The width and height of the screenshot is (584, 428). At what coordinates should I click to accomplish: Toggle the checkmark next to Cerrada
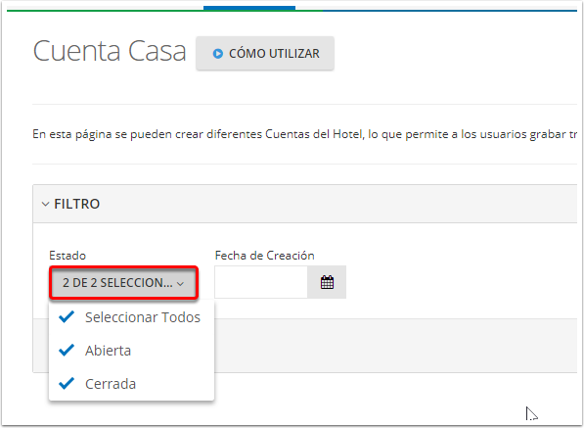pyautogui.click(x=67, y=383)
